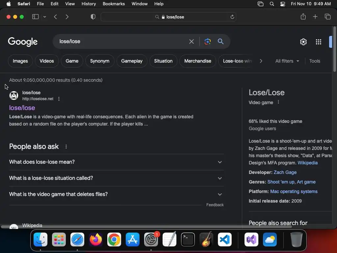The image size is (337, 253).
Task: Open a new tab with plus icon
Action: [x=315, y=16]
